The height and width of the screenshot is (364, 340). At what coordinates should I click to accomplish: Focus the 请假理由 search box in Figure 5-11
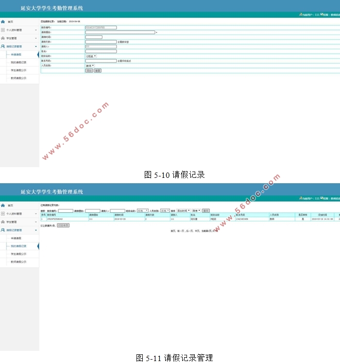pos(93,211)
